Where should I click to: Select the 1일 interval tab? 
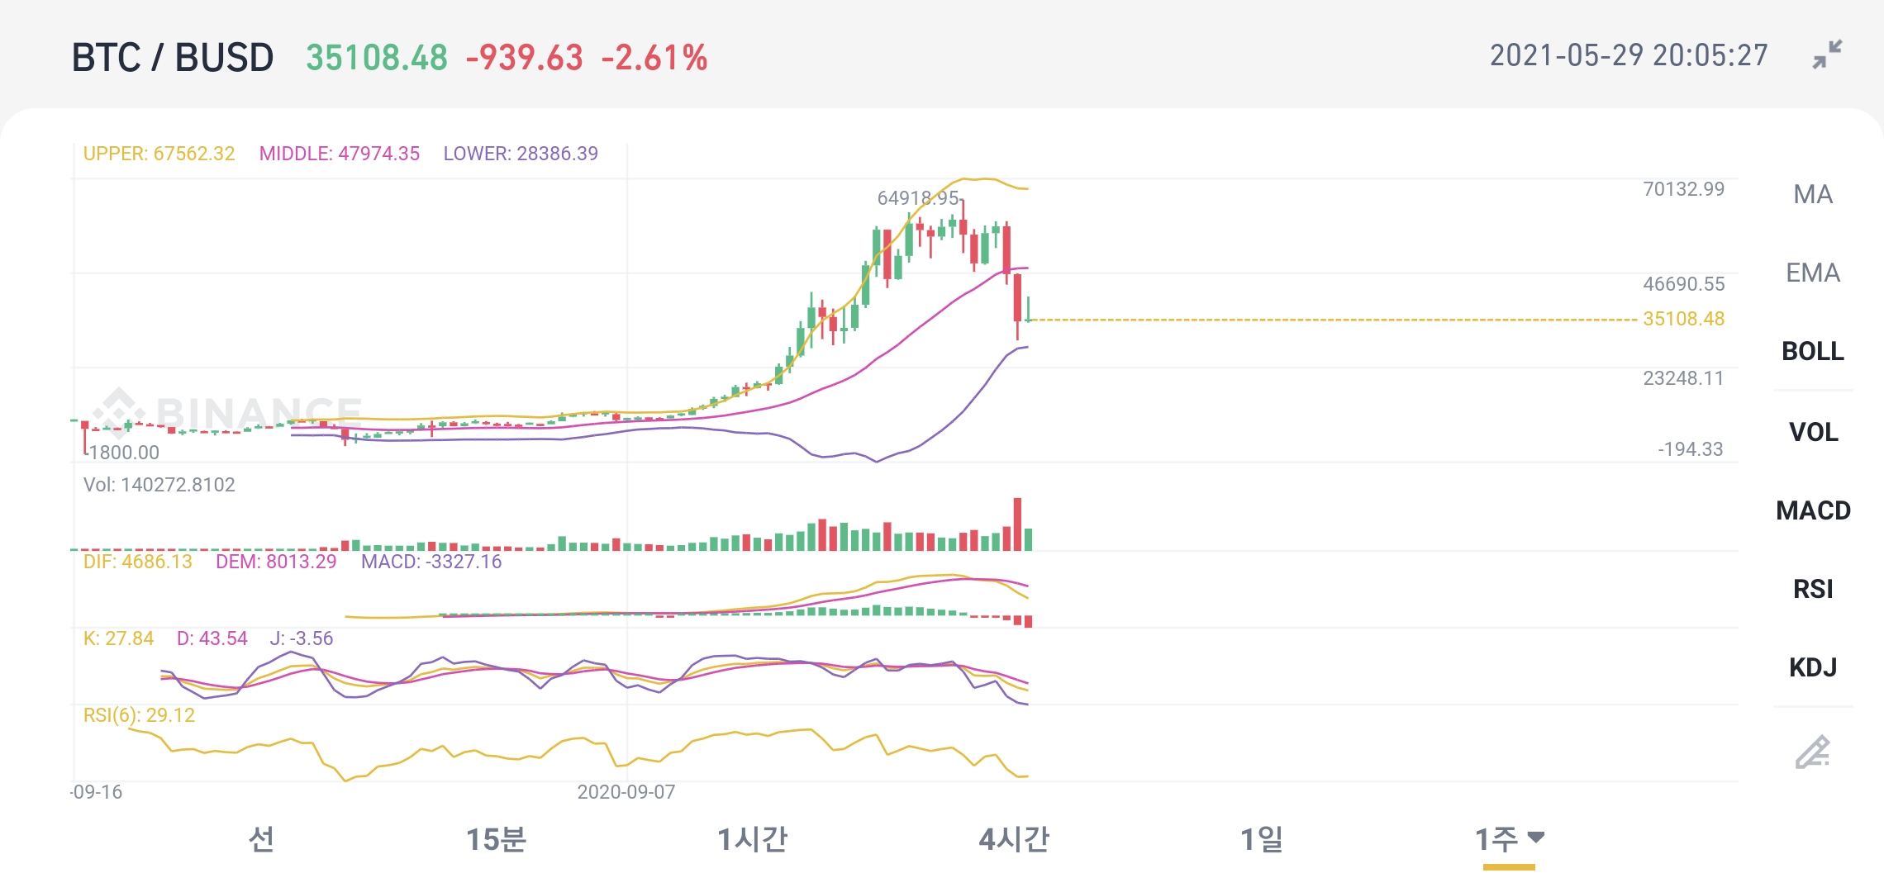pyautogui.click(x=1261, y=839)
